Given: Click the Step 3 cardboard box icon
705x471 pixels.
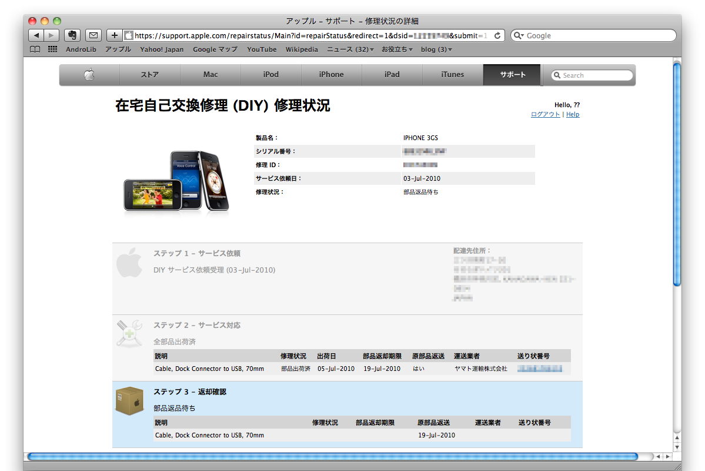Looking at the screenshot, I should click(129, 400).
